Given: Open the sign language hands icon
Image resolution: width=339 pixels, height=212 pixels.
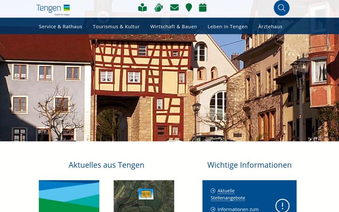Looking at the screenshot, I should pyautogui.click(x=159, y=8).
